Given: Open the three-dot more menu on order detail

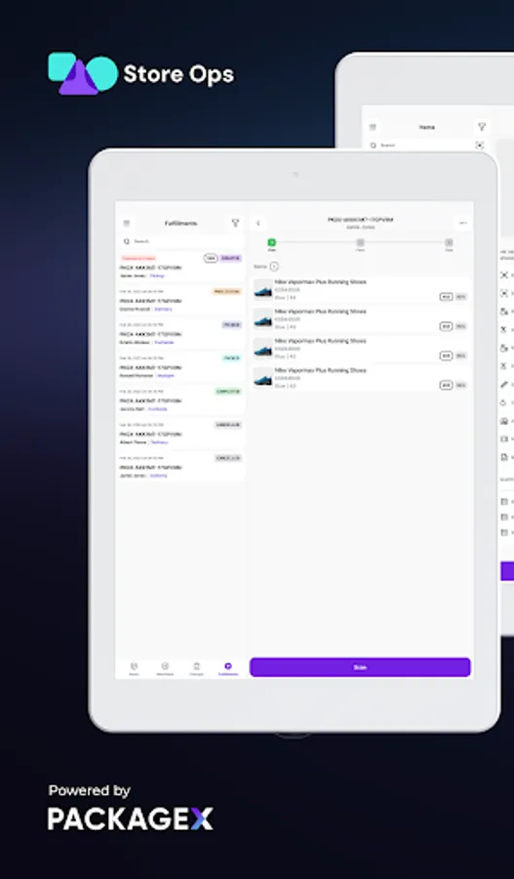Looking at the screenshot, I should tap(463, 223).
